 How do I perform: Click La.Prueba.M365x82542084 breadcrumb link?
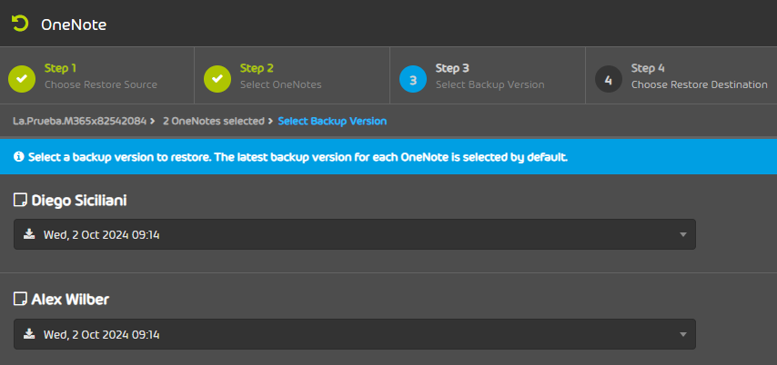(x=81, y=121)
